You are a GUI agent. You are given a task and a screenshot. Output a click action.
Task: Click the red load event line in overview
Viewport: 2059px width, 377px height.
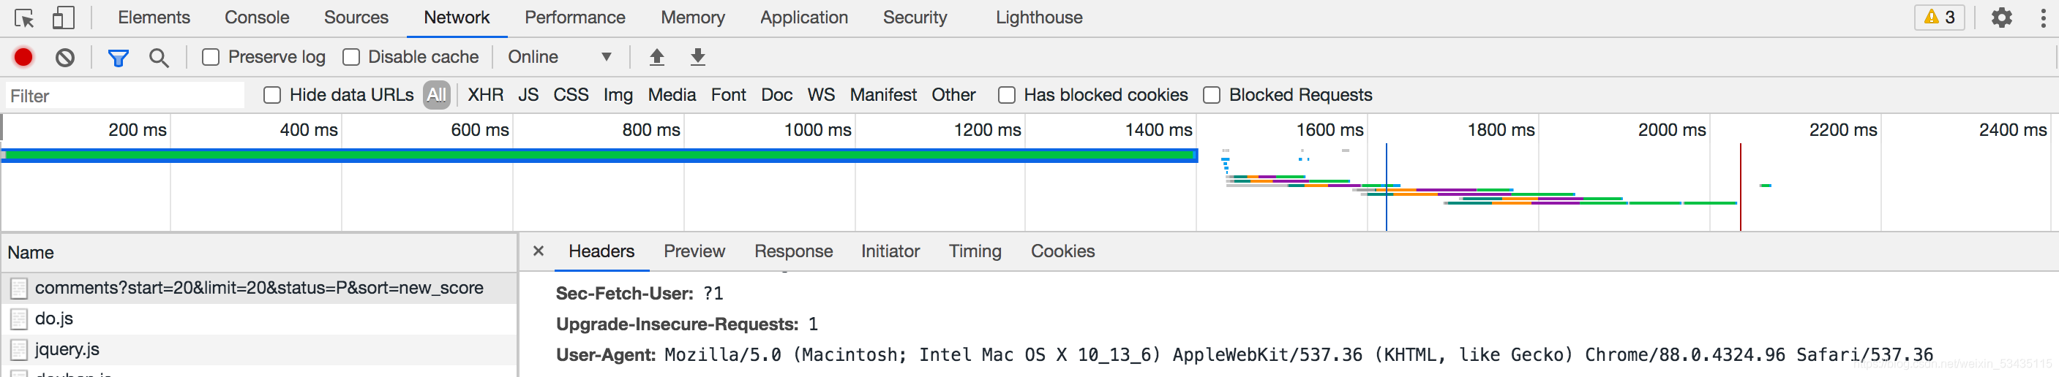coord(1740,187)
